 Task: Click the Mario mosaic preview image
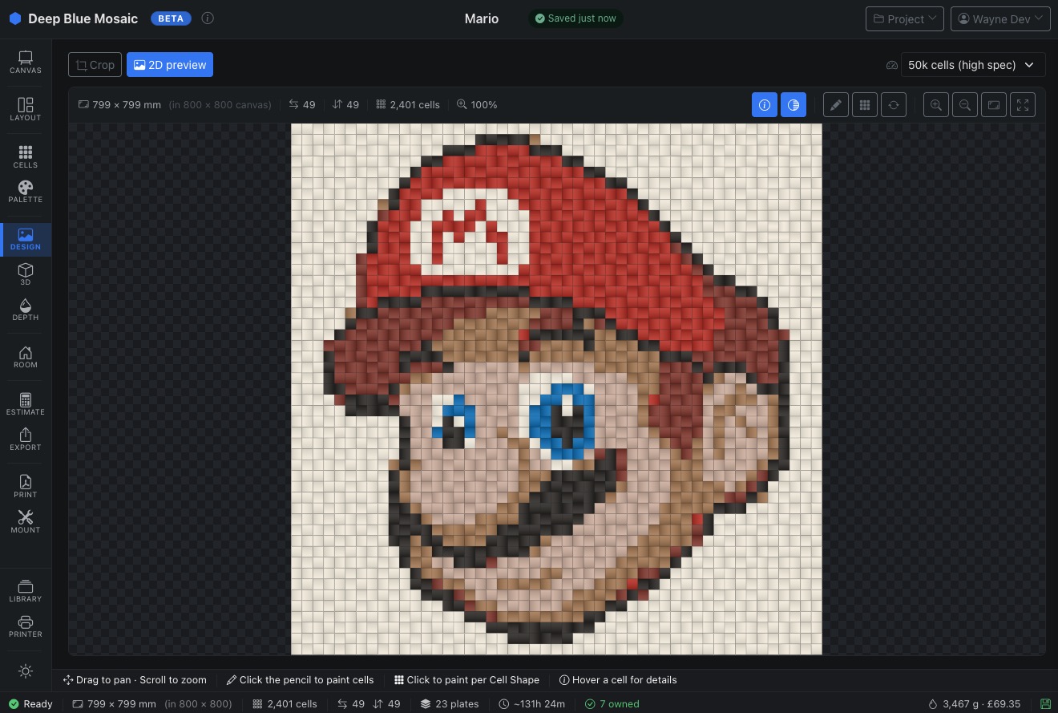(556, 389)
